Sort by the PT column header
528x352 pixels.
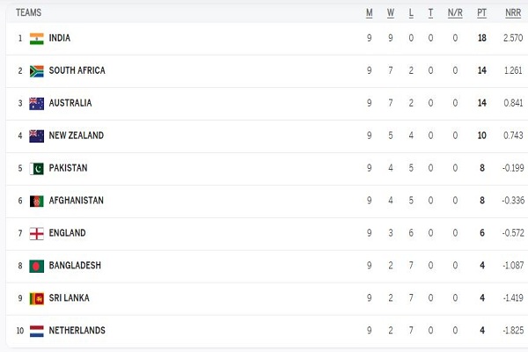481,13
